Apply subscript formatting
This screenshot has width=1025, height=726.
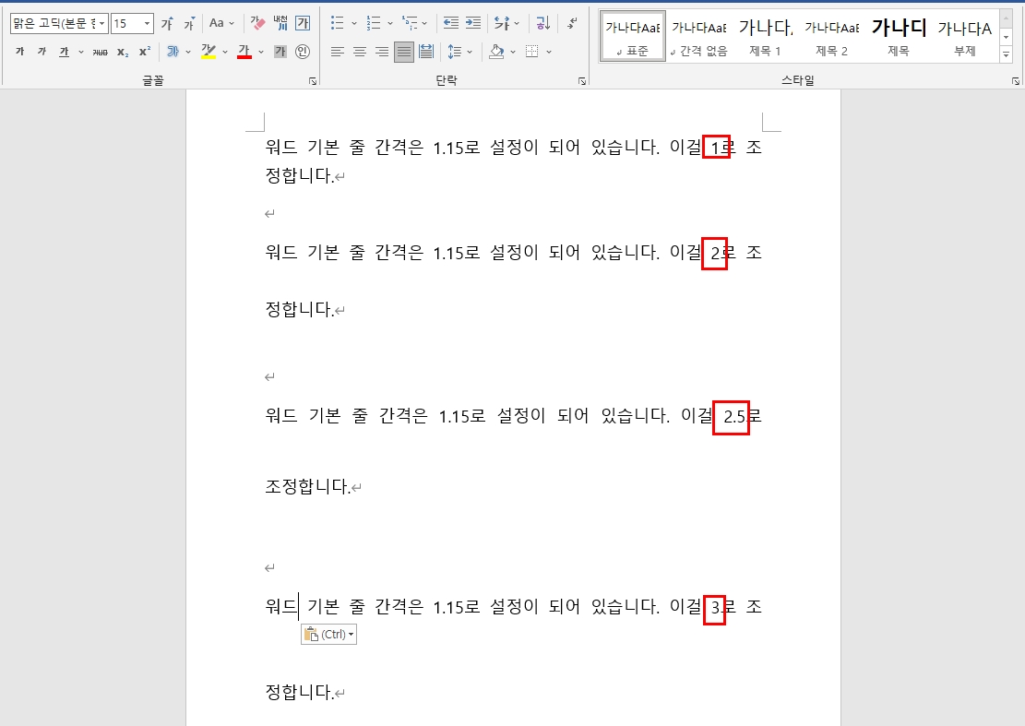(123, 52)
